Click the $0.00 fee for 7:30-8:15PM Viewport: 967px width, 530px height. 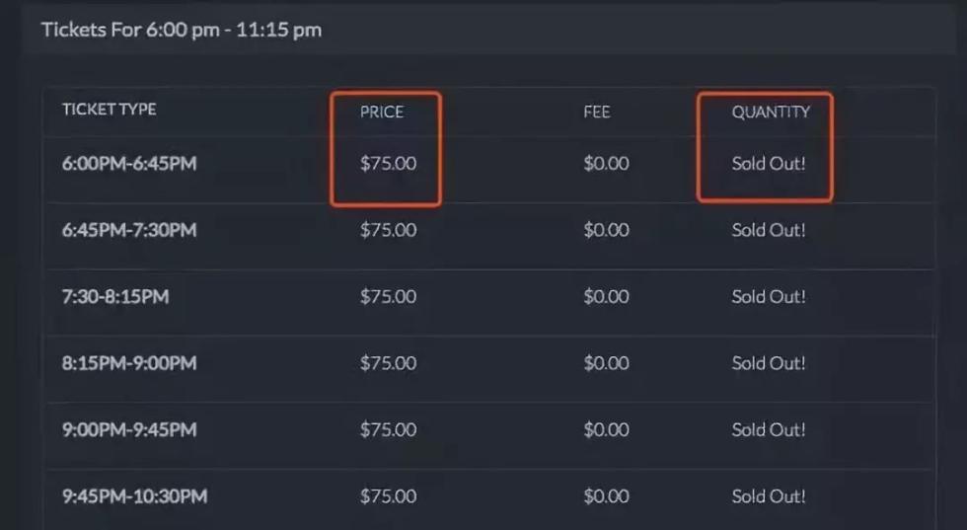point(606,296)
